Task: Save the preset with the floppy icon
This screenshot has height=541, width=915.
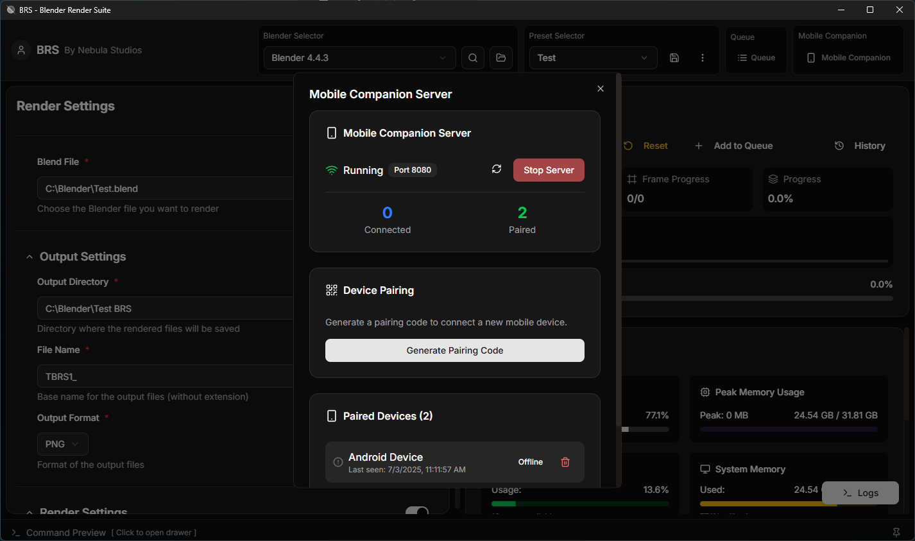Action: (x=674, y=58)
